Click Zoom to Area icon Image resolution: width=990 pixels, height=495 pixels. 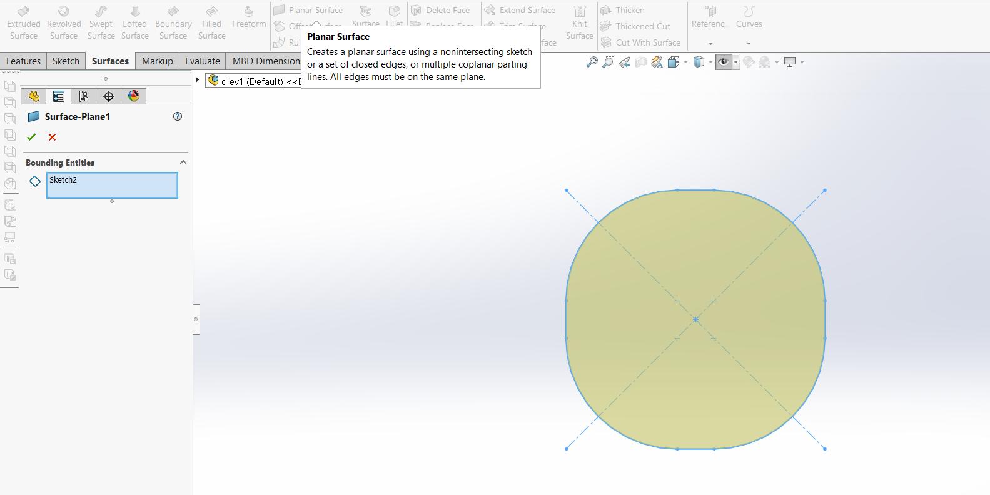point(608,62)
